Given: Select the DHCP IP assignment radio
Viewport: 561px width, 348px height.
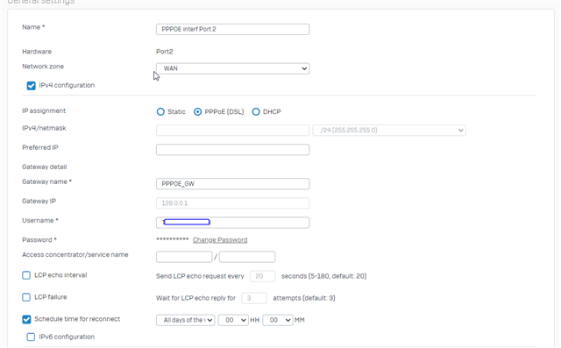Looking at the screenshot, I should click(256, 111).
